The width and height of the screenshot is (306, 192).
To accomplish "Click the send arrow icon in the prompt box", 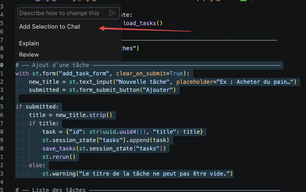I will tap(112, 13).
